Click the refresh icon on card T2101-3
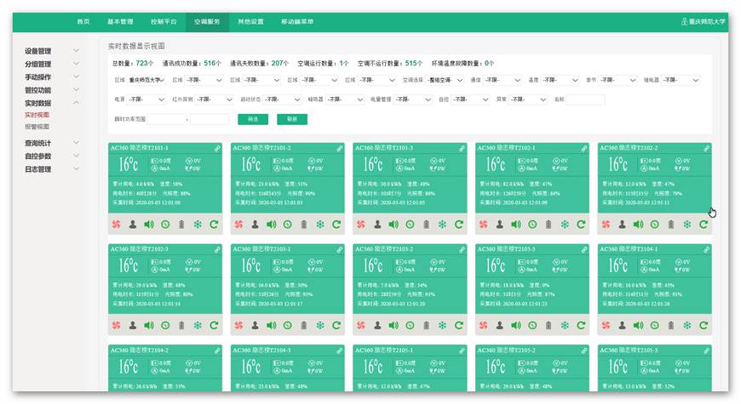This screenshot has height=404, width=741. click(x=459, y=225)
